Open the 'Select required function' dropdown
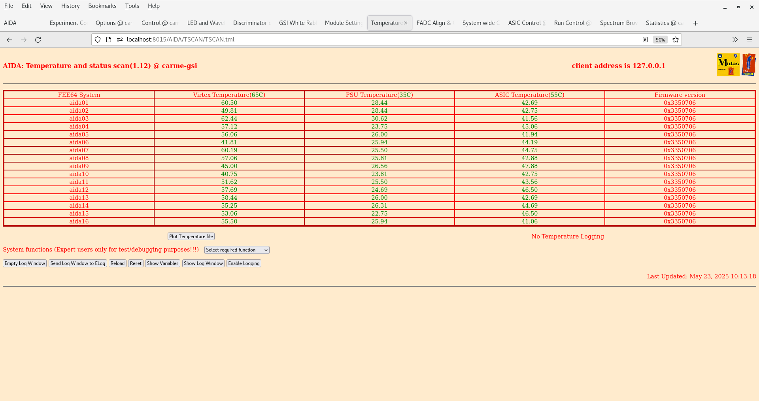This screenshot has height=401, width=759. 236,250
